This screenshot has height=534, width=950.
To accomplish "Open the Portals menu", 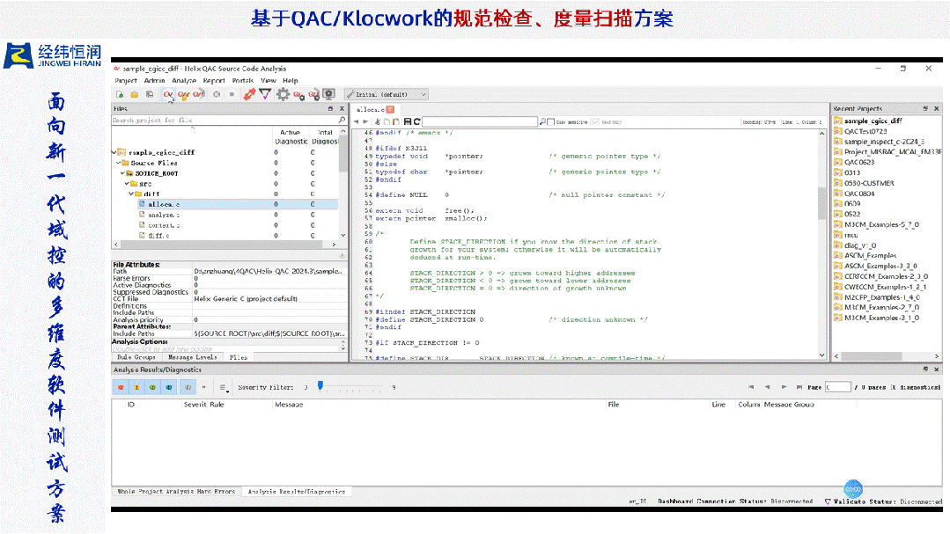I will point(243,81).
